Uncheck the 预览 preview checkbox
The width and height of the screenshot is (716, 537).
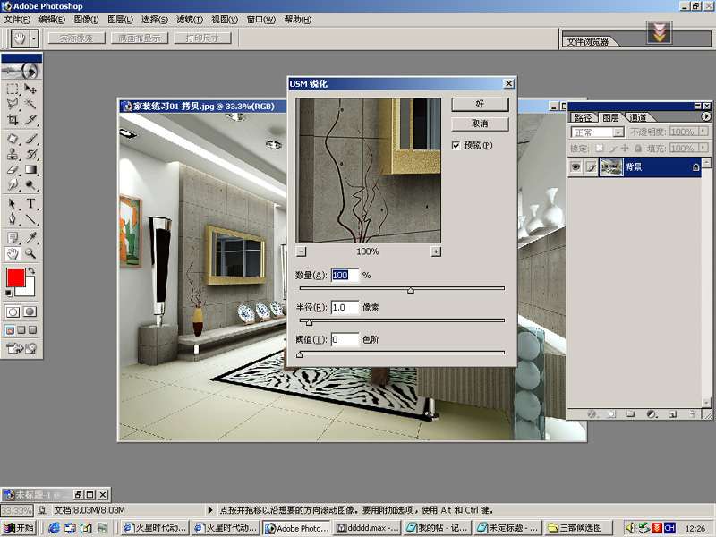point(456,145)
